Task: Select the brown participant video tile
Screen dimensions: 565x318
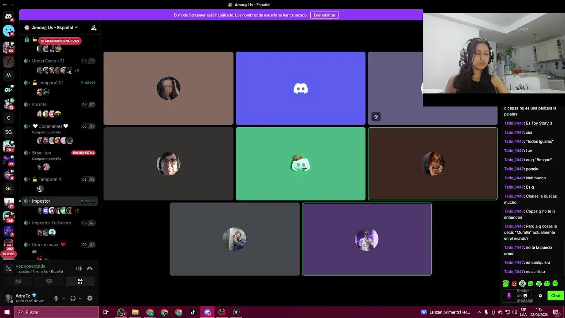Action: click(168, 88)
